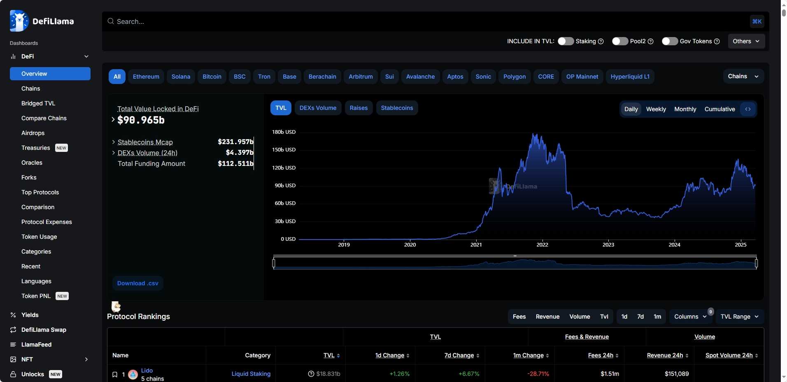Click the Unlocks padlock icon
Image resolution: width=787 pixels, height=382 pixels.
click(x=13, y=374)
